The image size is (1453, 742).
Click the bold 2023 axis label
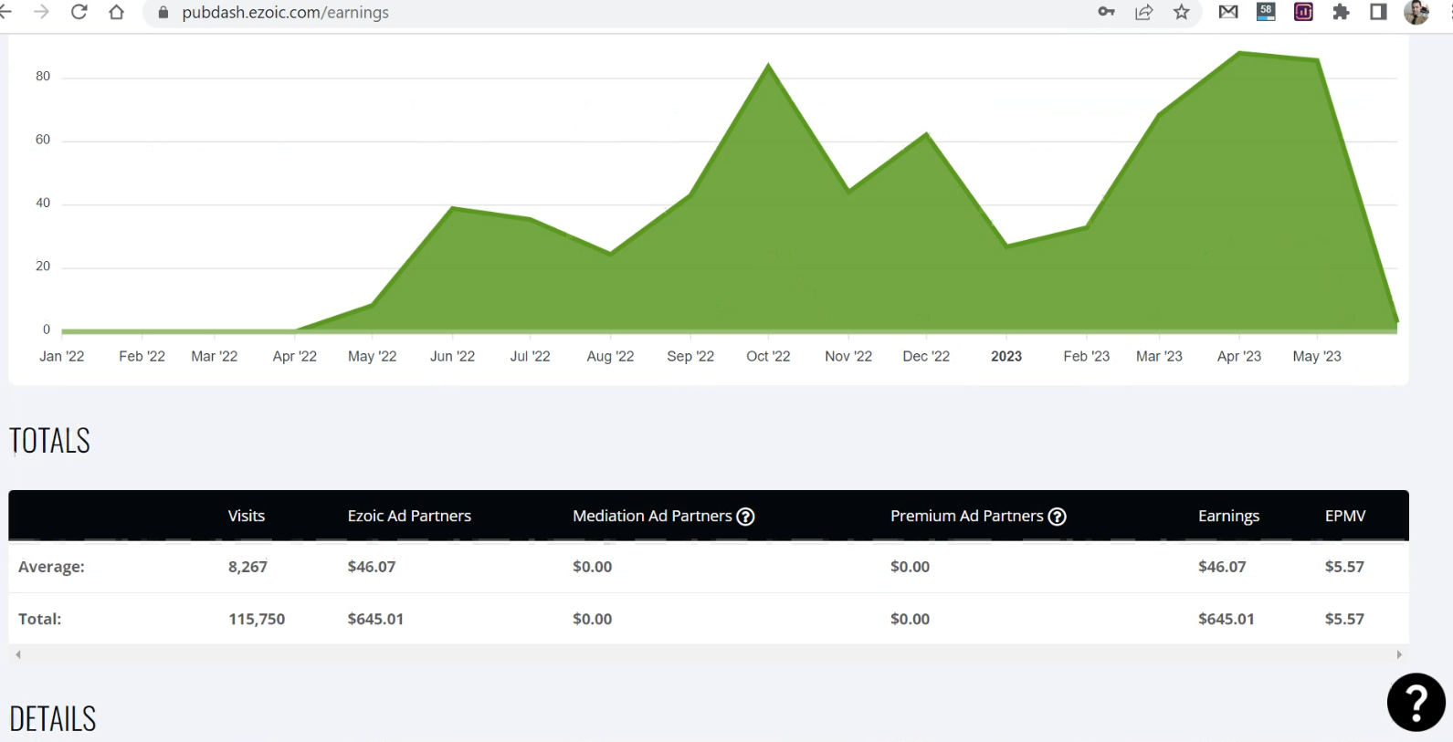1006,356
